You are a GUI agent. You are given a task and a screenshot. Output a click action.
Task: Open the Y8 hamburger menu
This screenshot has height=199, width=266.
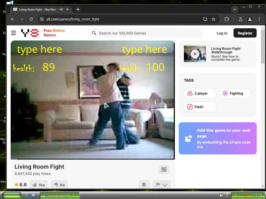(14, 33)
